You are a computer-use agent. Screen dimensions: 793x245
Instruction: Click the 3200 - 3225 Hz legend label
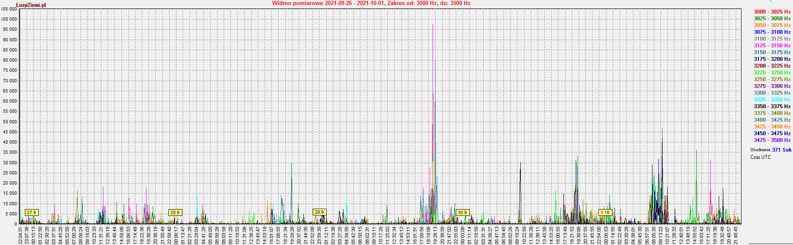[x=772, y=66]
